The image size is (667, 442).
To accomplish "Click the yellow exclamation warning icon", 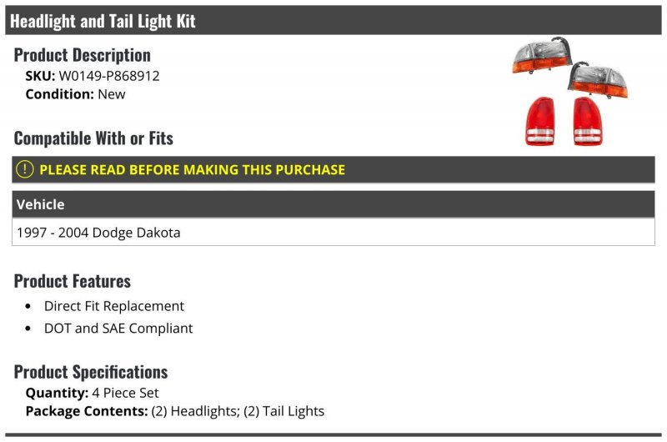I will tap(25, 169).
